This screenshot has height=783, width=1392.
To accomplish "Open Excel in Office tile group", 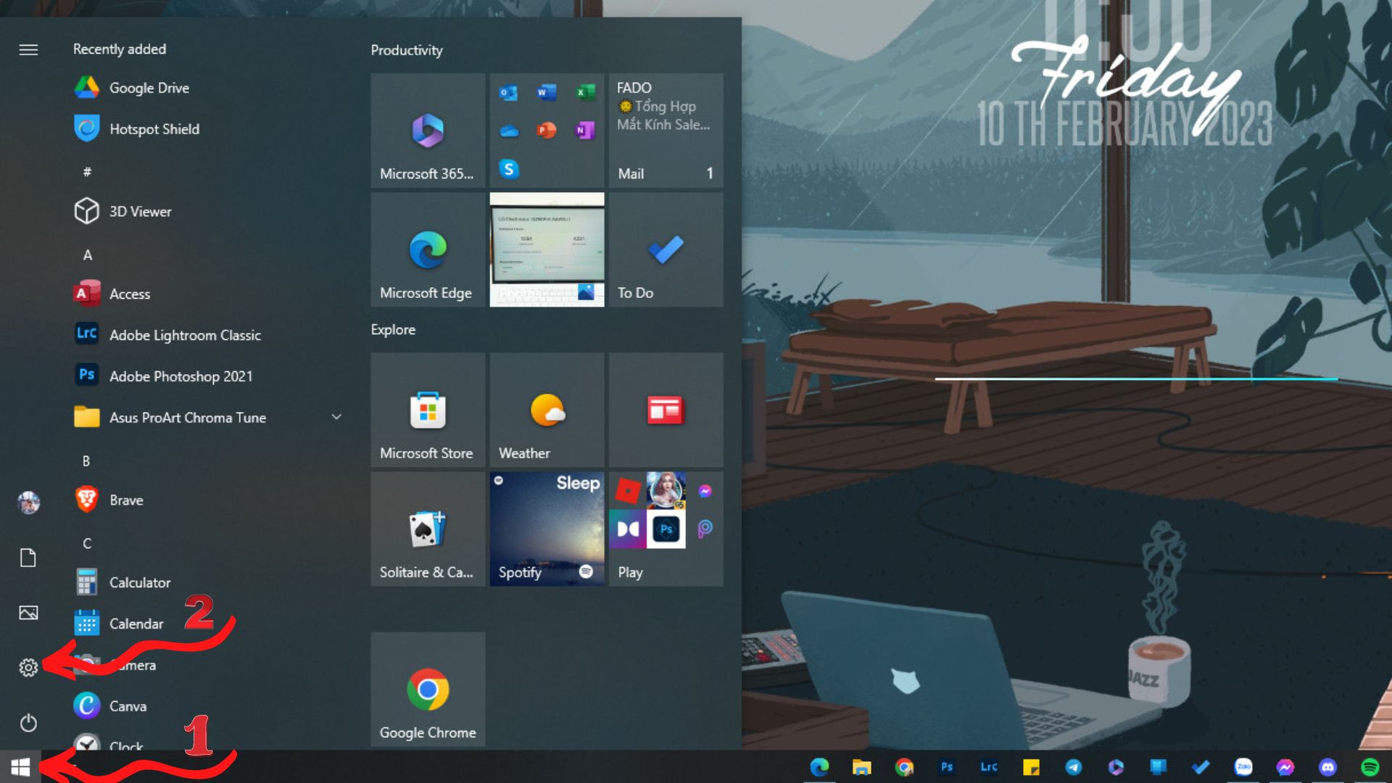I will coord(584,93).
